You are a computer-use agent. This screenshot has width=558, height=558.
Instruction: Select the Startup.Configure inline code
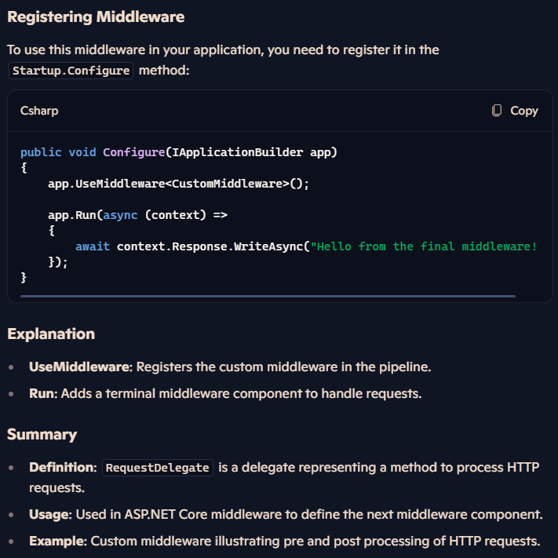(71, 71)
